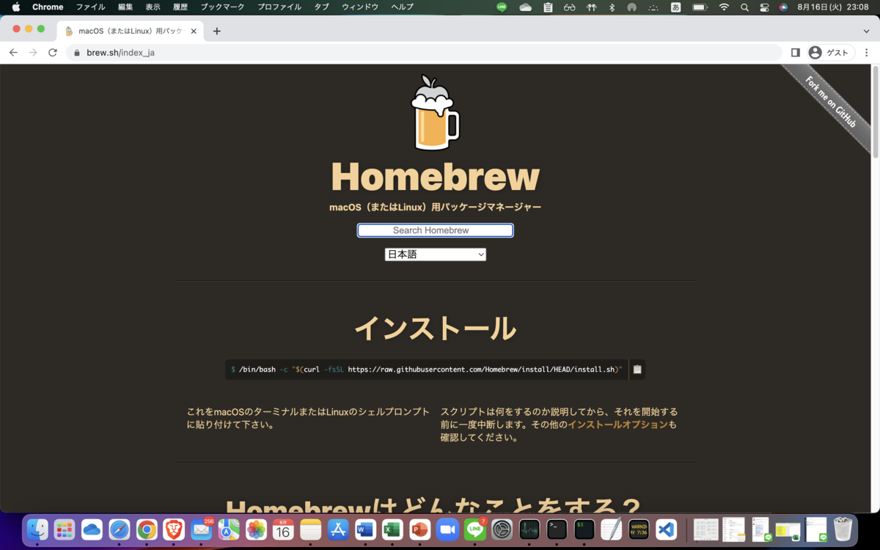880x550 pixels.
Task: Open Control Center in menu bar
Action: coord(764,7)
